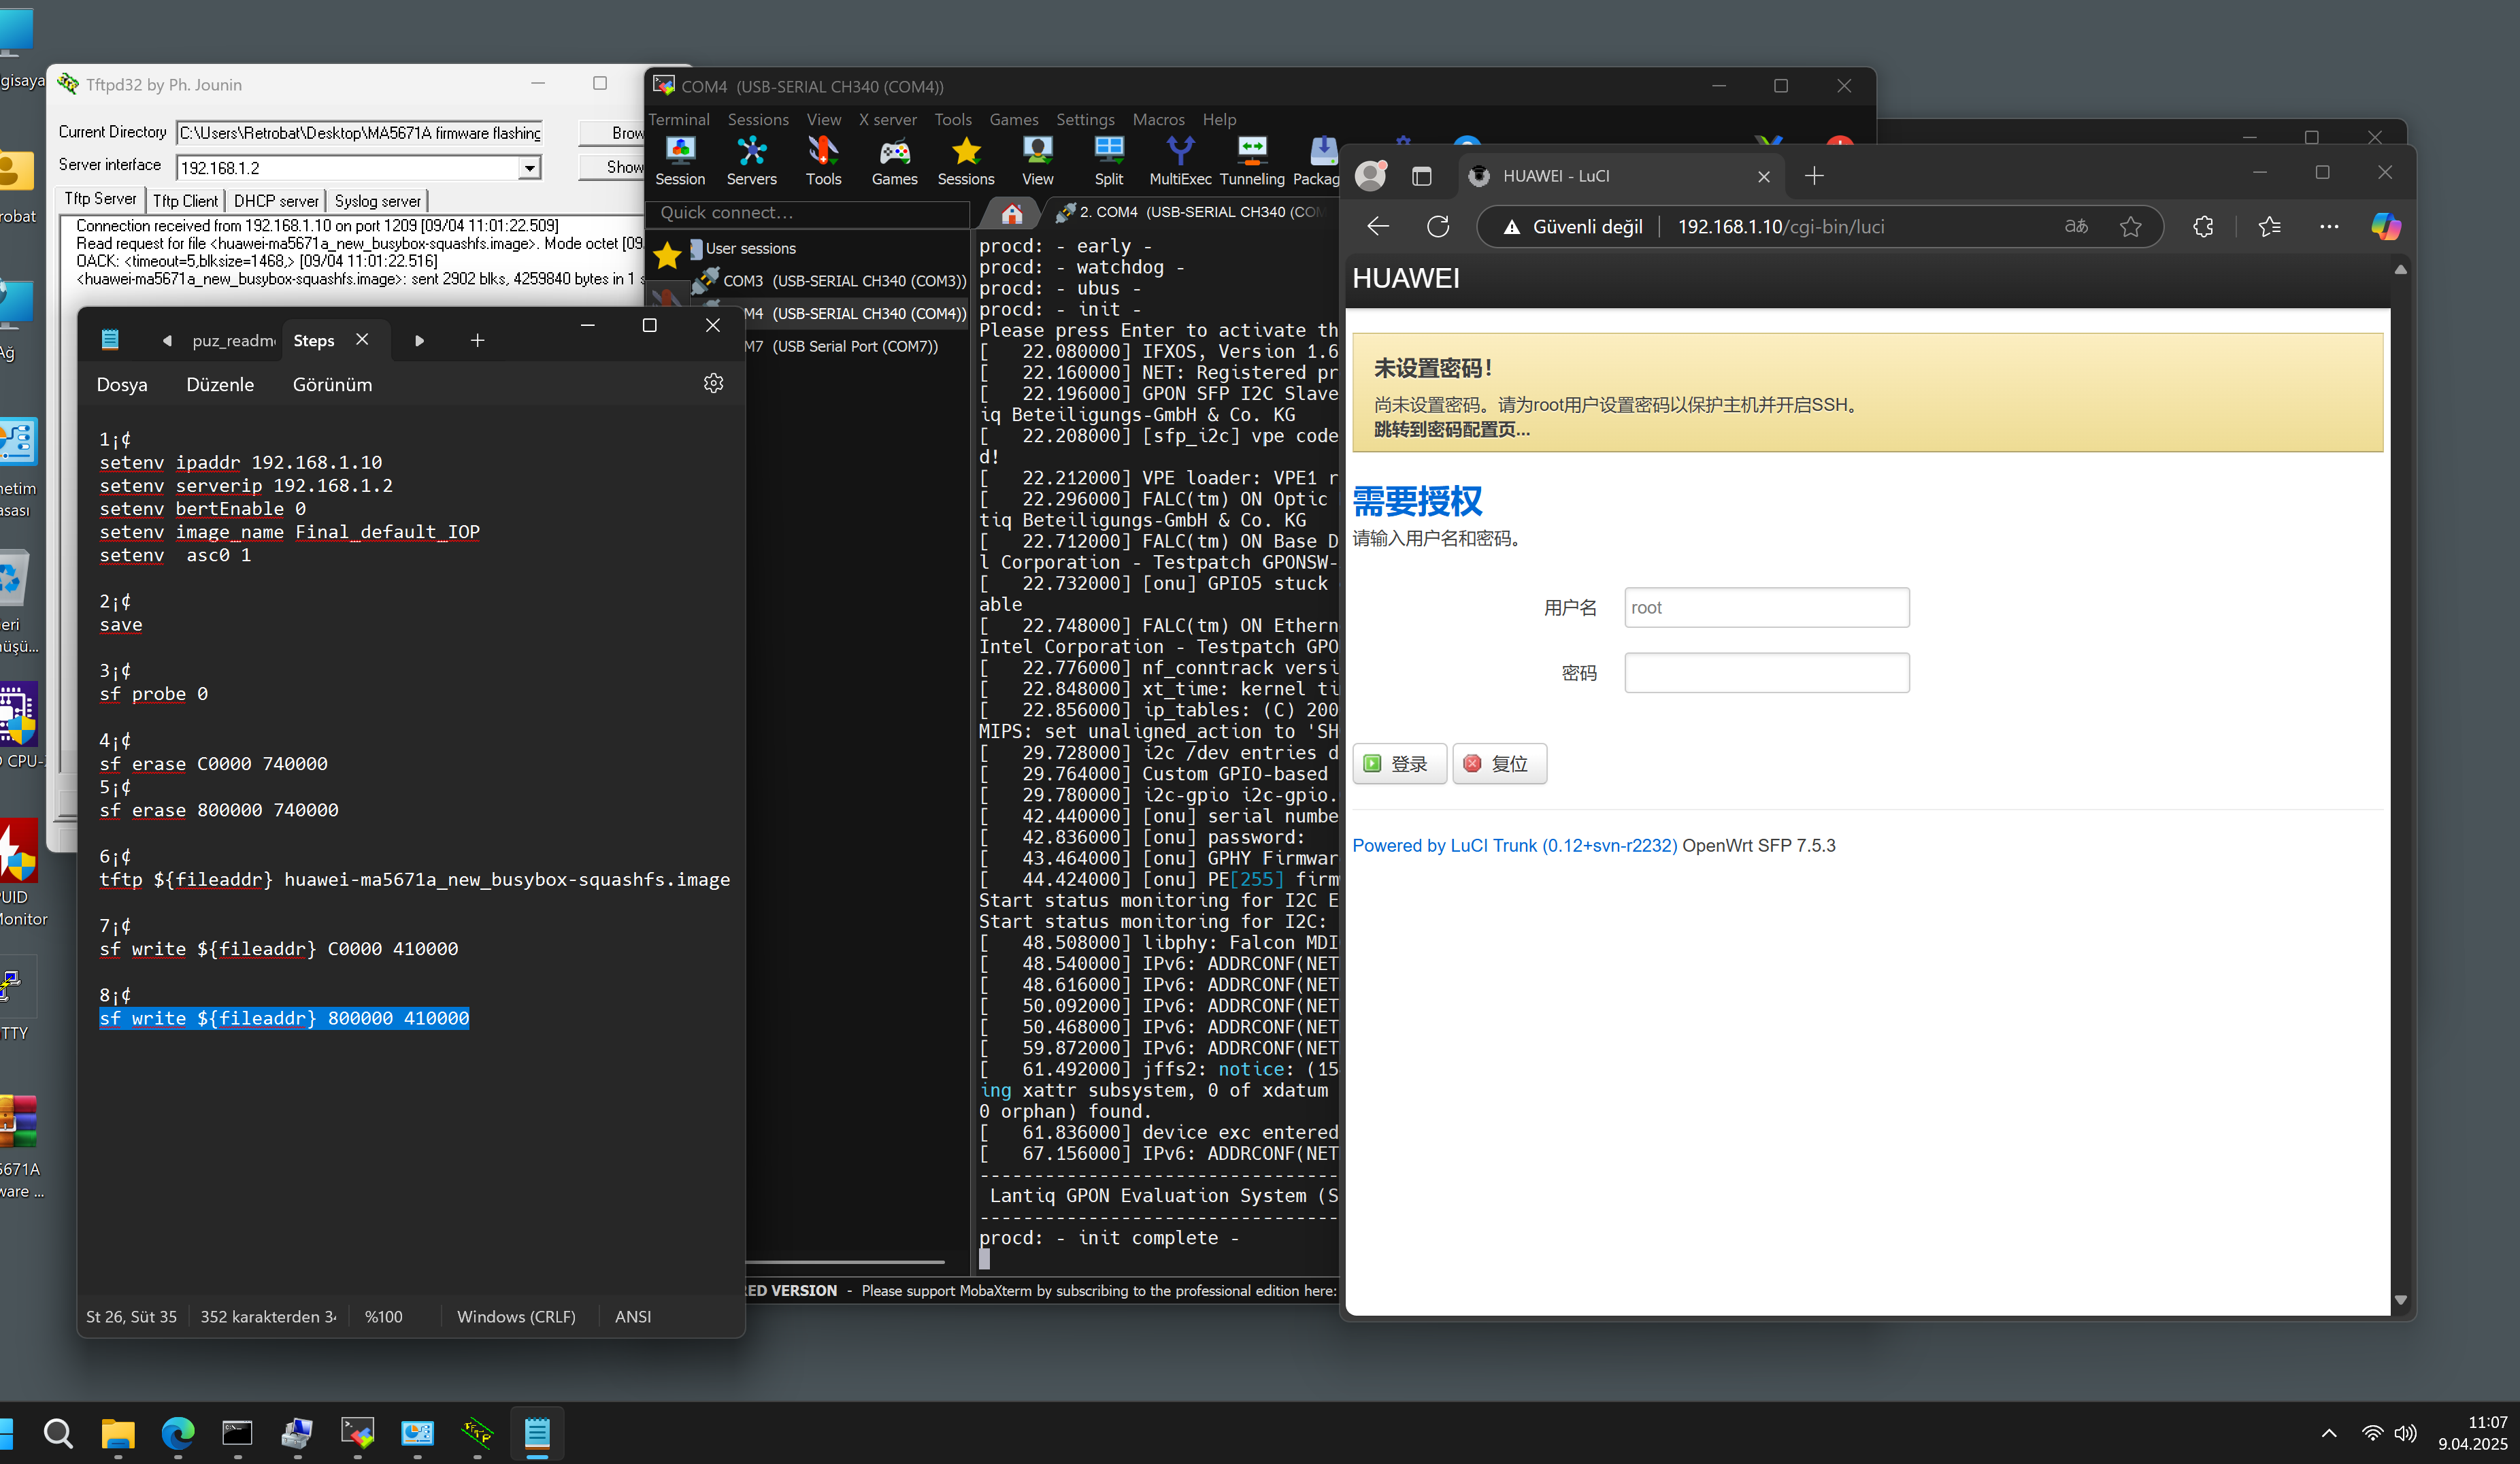
Task: Click the password input field
Action: (x=1766, y=672)
